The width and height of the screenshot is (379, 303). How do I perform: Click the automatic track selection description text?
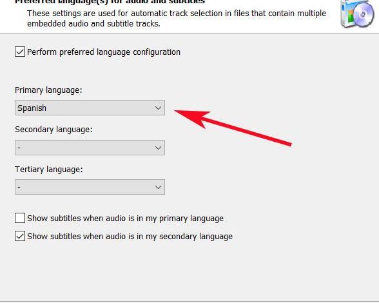(177, 19)
